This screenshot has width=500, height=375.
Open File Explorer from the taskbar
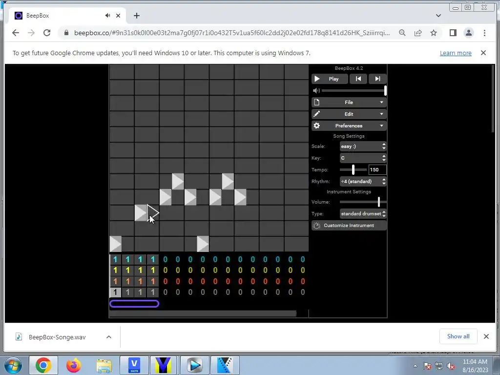click(104, 365)
